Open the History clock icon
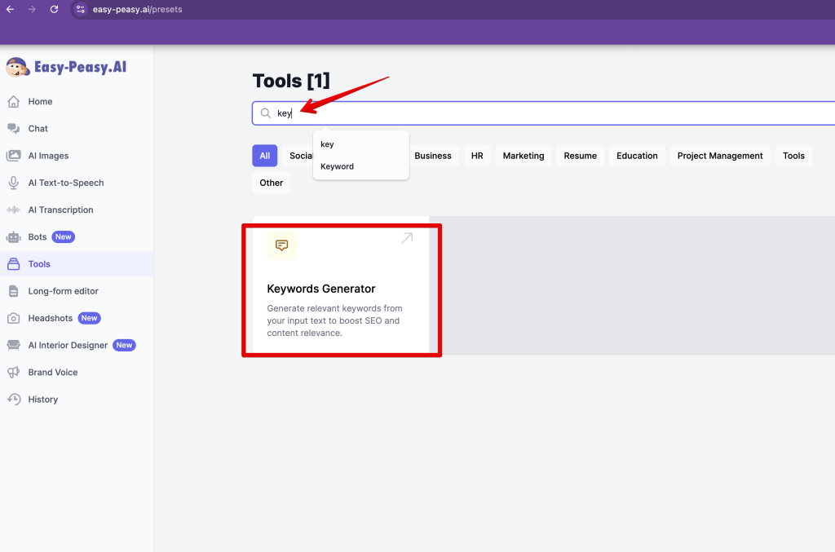The width and height of the screenshot is (835, 552). click(13, 400)
